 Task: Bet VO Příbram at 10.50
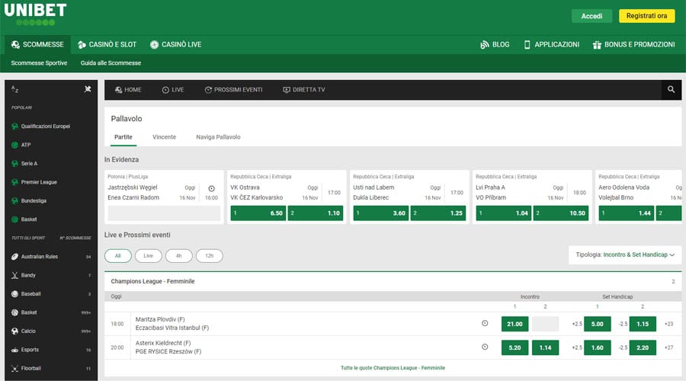point(561,213)
